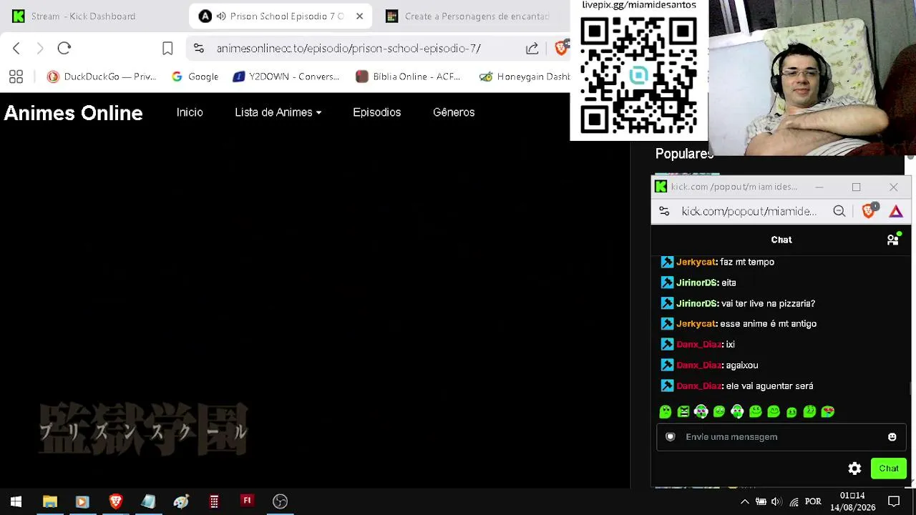Open the Honeygain Dashboard bookmark
Viewport: 916px width, 515px height.
[525, 77]
